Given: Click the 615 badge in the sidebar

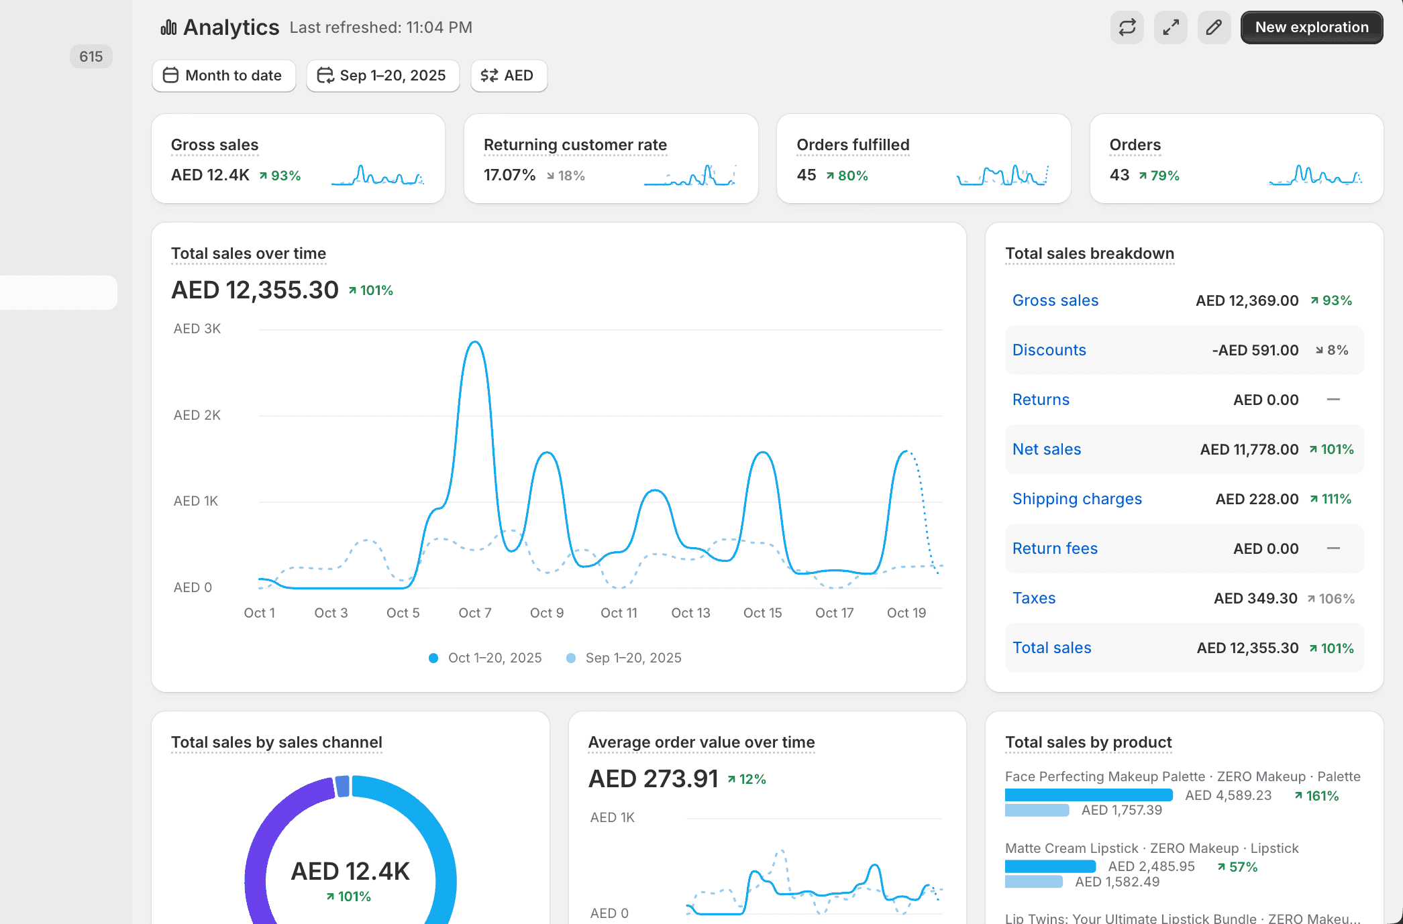Looking at the screenshot, I should 91,56.
